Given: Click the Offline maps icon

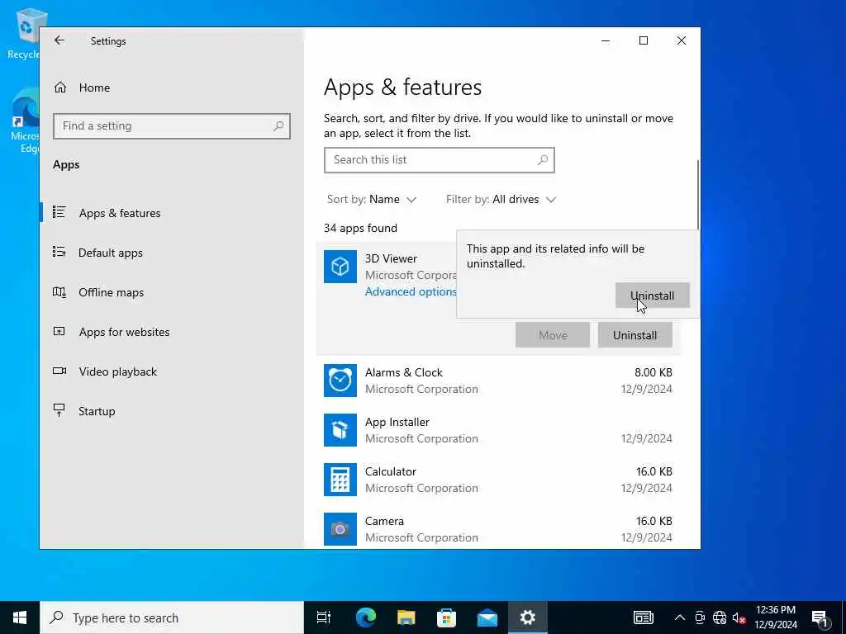Looking at the screenshot, I should [59, 291].
